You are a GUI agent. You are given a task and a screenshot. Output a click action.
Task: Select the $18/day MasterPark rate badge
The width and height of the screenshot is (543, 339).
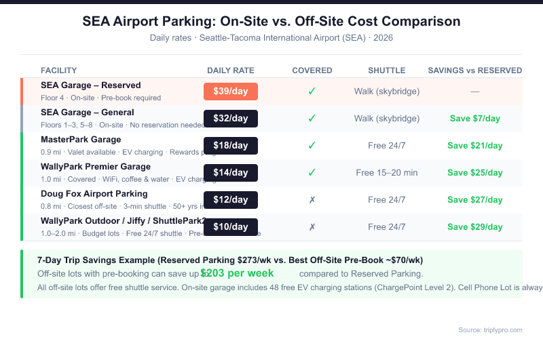231,145
